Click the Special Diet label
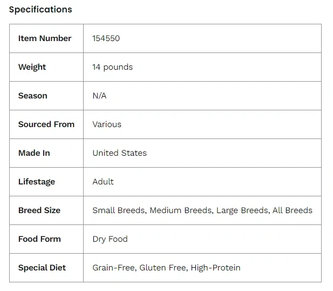The width and height of the screenshot is (333, 291). (x=42, y=268)
